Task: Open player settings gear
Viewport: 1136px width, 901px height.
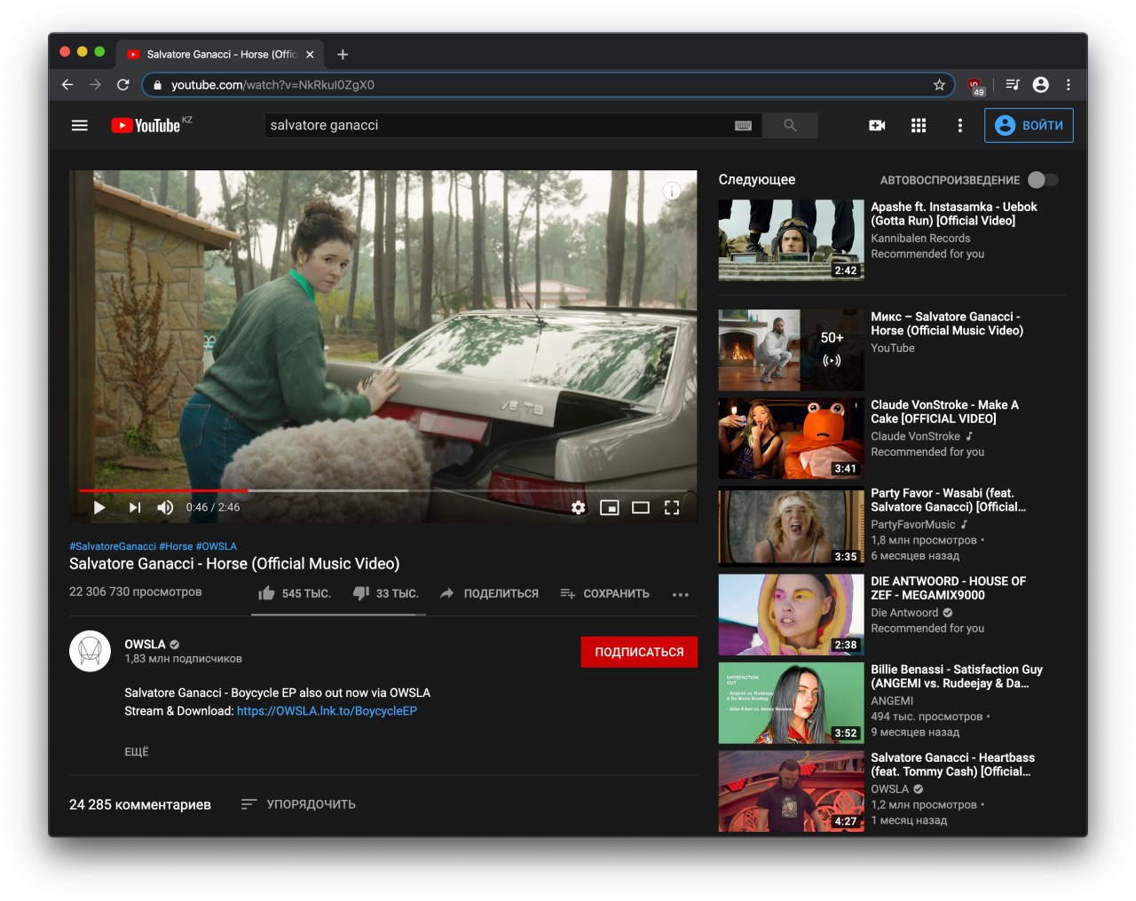Action: click(579, 507)
